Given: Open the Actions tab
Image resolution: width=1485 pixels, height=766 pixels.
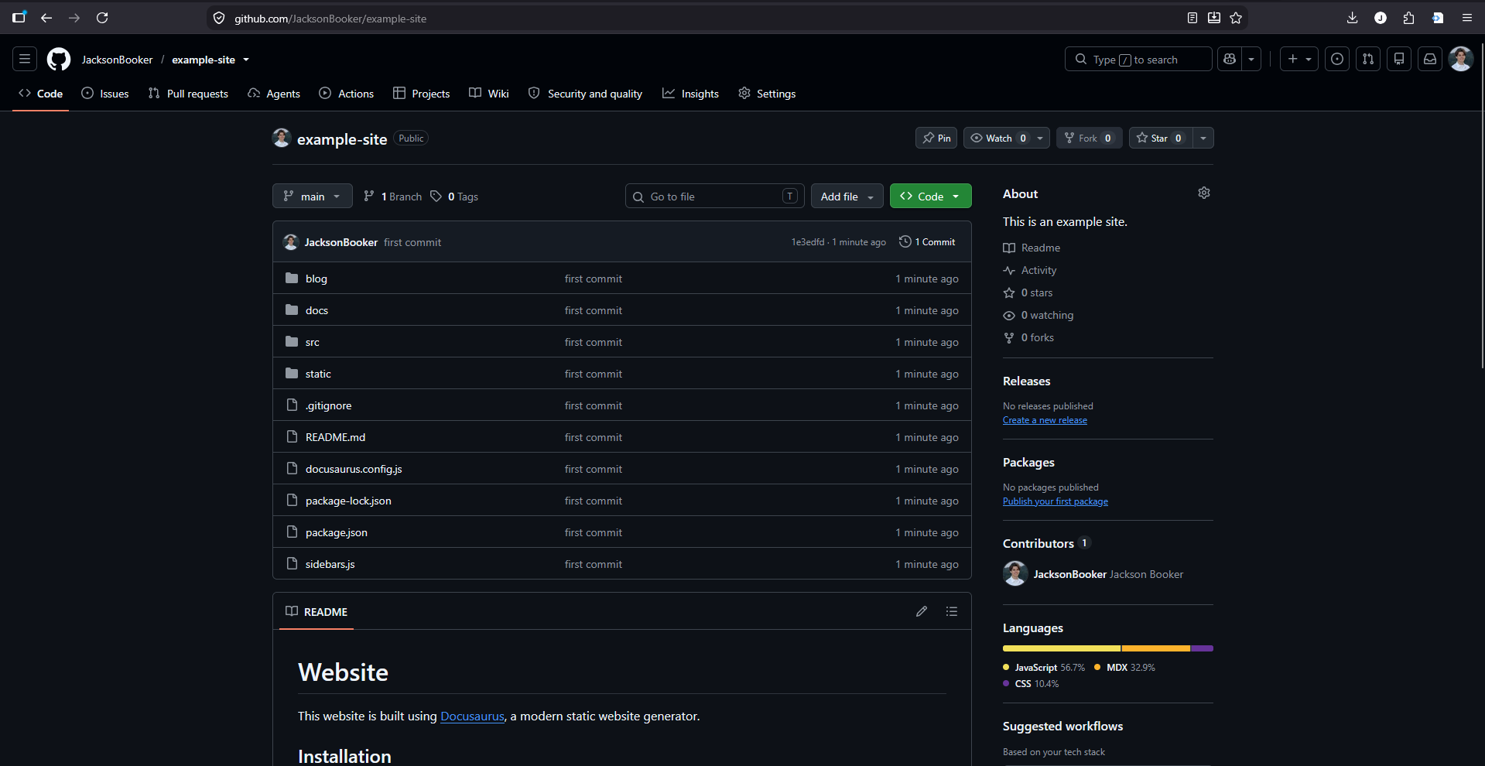Looking at the screenshot, I should 347,93.
